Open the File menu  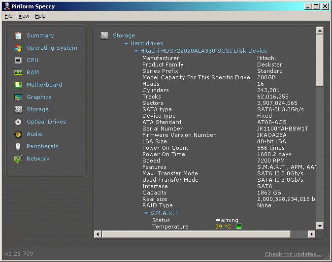tap(8, 16)
